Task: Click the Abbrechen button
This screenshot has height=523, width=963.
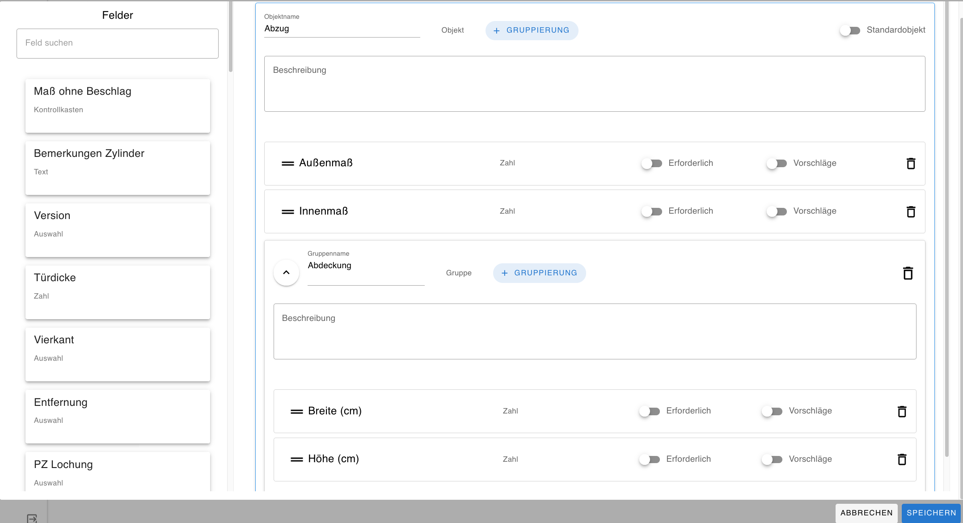Action: point(866,513)
